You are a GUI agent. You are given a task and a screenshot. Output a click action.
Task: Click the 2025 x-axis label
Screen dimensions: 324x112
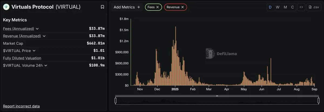tap(175, 89)
